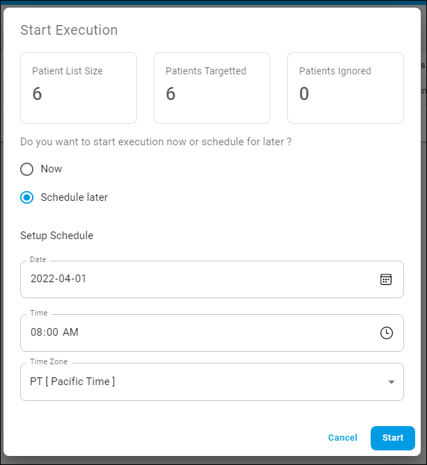This screenshot has width=427, height=465.
Task: Open the PT Pacific Time selector
Action: click(212, 382)
